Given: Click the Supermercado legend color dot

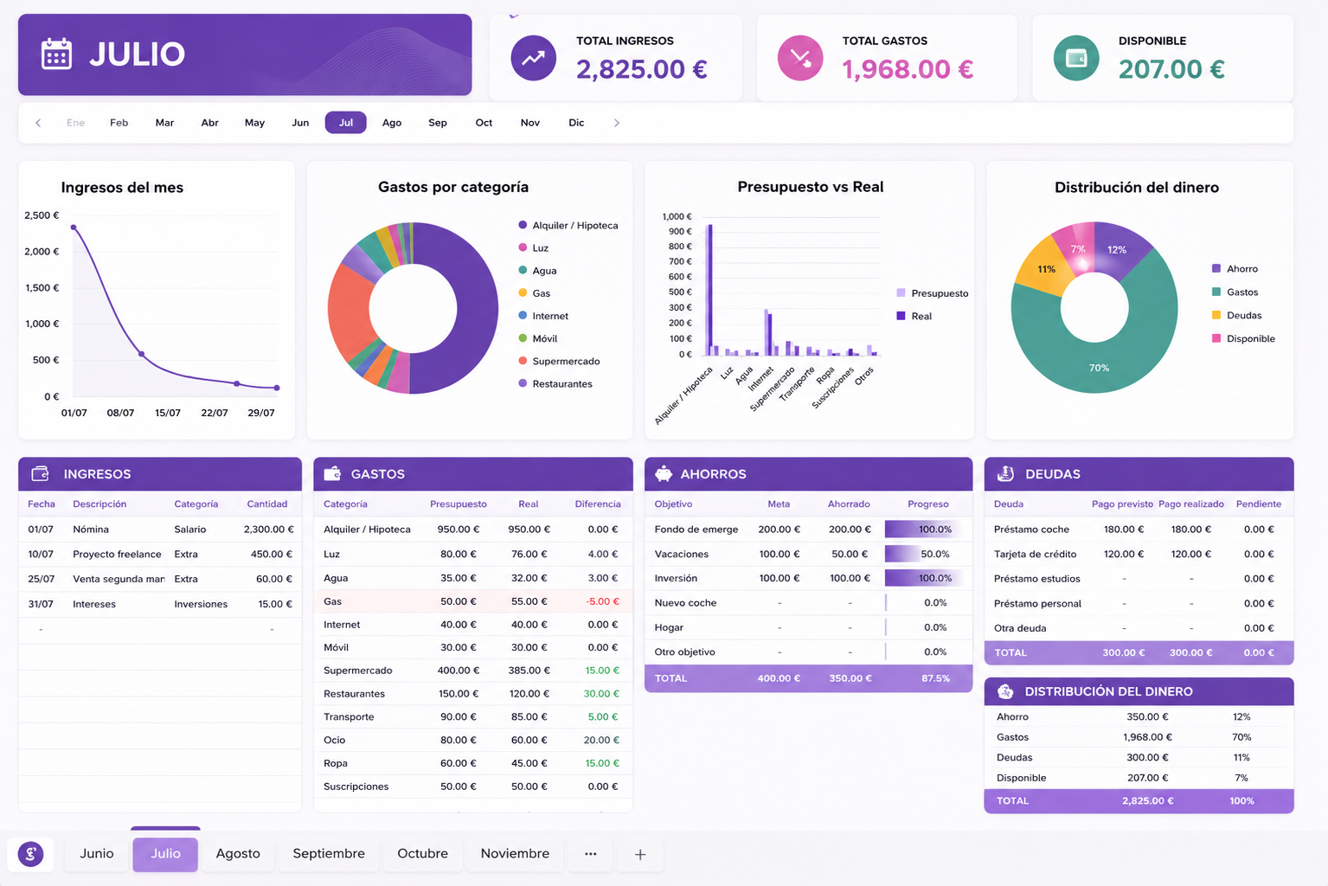Looking at the screenshot, I should point(523,361).
